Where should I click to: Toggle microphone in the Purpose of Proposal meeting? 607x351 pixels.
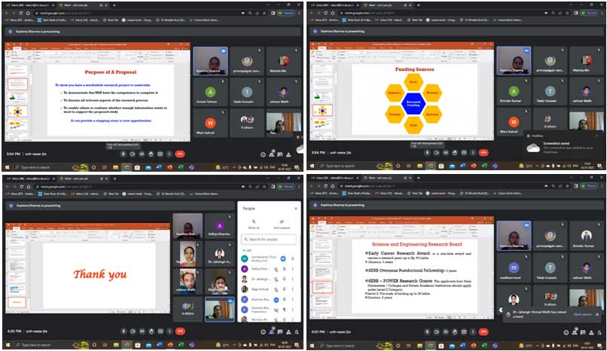click(121, 154)
